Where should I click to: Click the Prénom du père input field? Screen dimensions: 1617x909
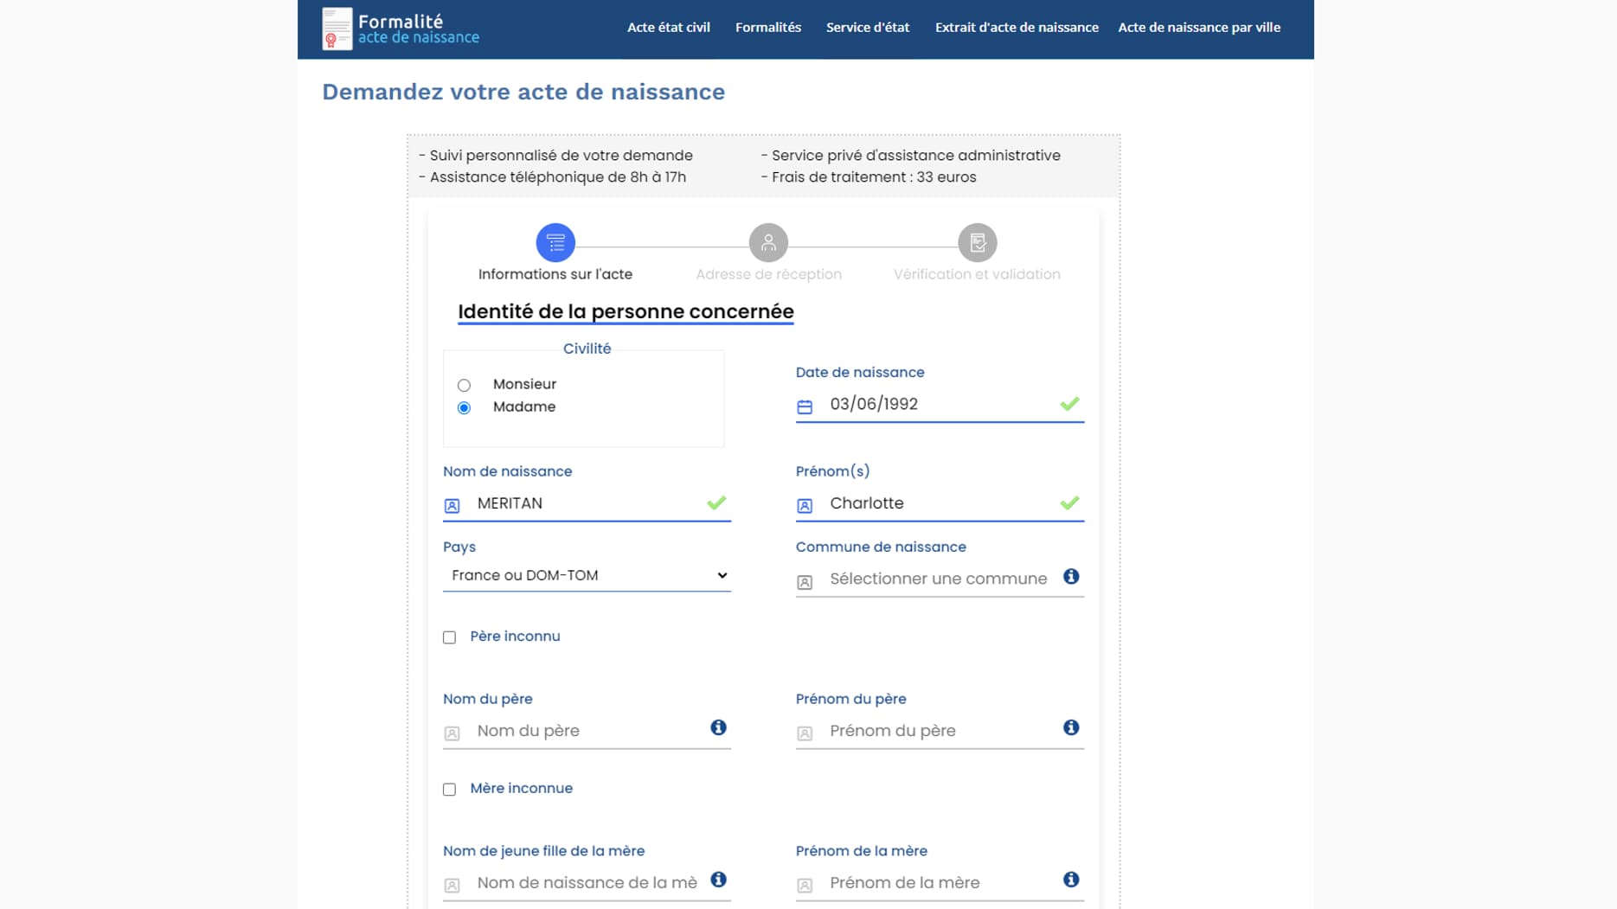tap(940, 731)
